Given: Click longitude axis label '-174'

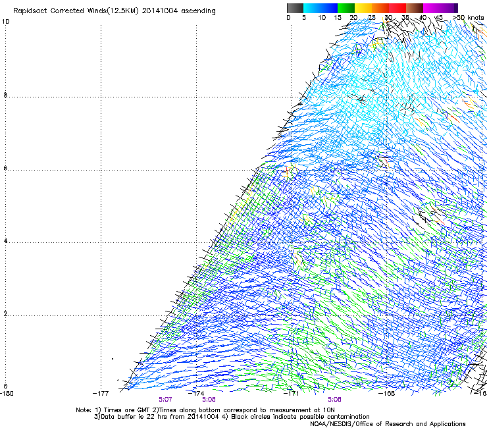Looking at the screenshot, I should tap(196, 393).
